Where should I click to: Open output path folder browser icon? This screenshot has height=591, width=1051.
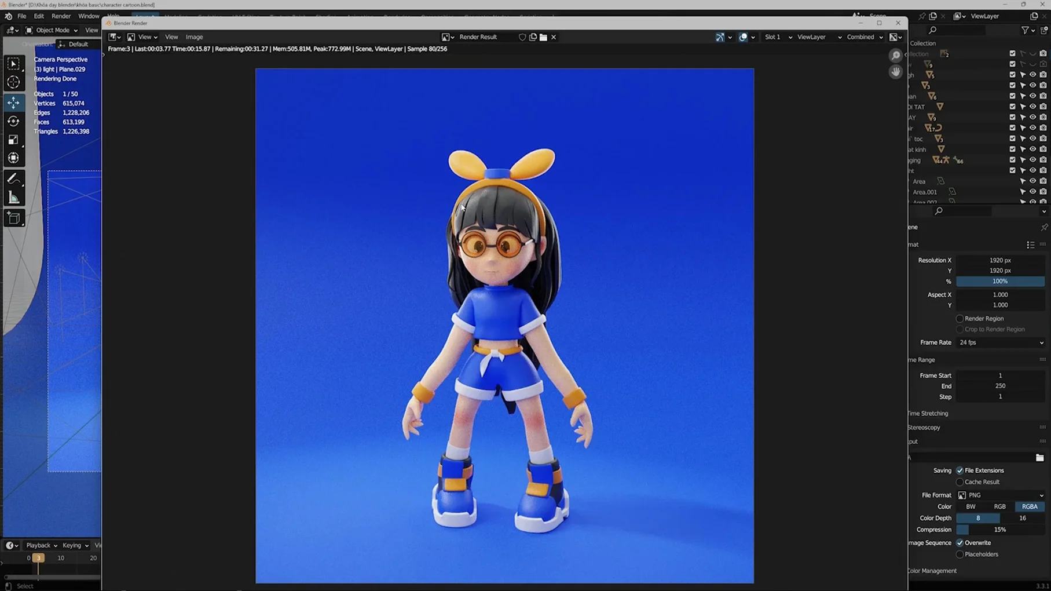pyautogui.click(x=1039, y=458)
